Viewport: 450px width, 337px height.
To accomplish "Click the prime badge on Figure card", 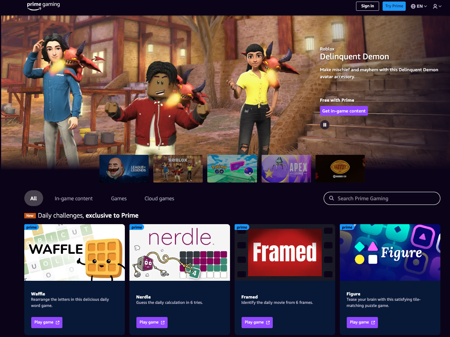I will pos(347,227).
